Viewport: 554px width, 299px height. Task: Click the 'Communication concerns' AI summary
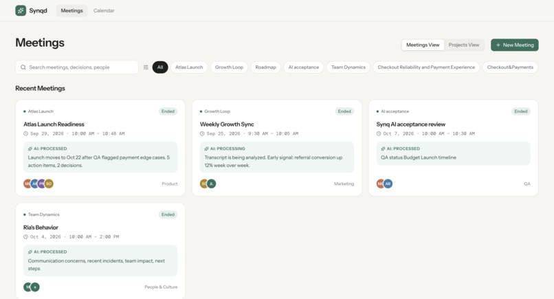pos(96,265)
